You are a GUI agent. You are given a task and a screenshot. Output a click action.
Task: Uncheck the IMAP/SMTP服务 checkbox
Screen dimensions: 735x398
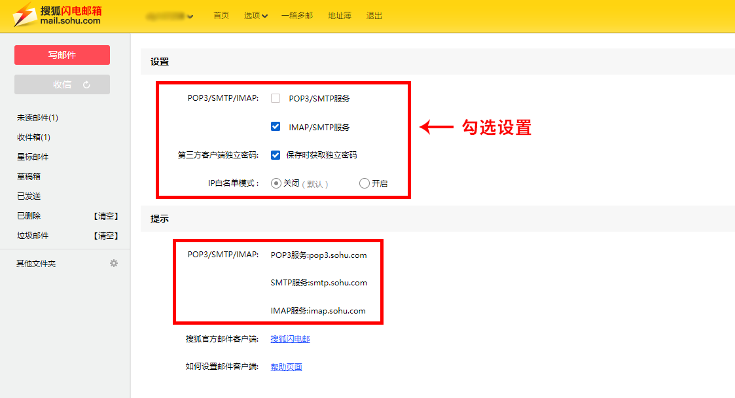pos(276,126)
